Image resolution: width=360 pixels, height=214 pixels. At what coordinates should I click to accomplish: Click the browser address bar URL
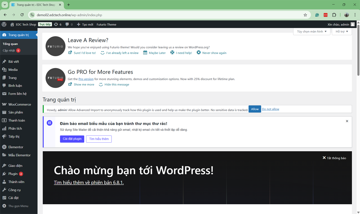pos(69,15)
